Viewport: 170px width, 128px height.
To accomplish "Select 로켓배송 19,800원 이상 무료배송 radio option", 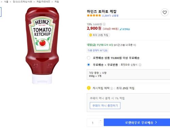I will pos(89,58).
